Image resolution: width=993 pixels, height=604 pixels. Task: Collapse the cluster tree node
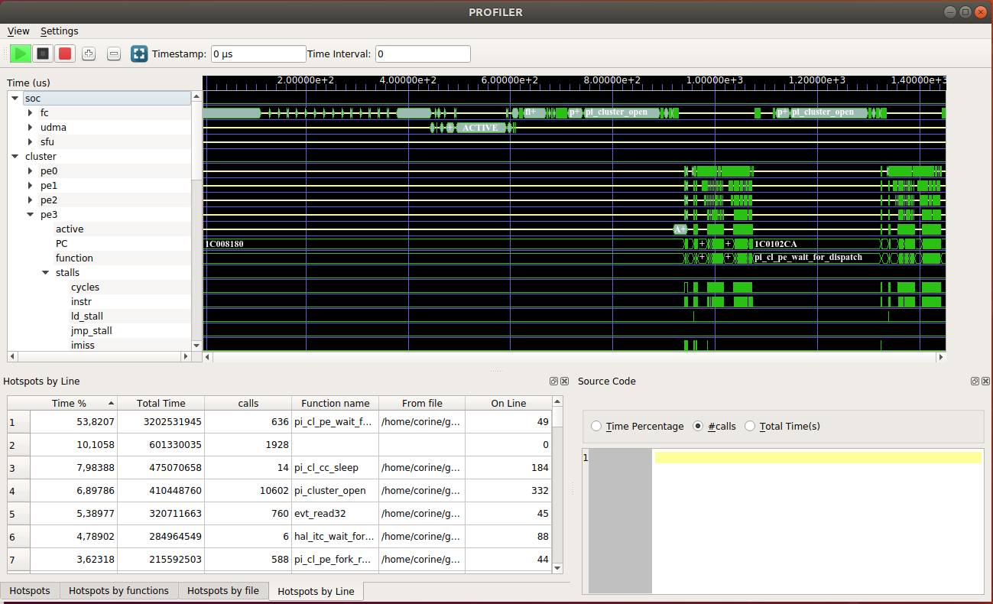pyautogui.click(x=15, y=156)
